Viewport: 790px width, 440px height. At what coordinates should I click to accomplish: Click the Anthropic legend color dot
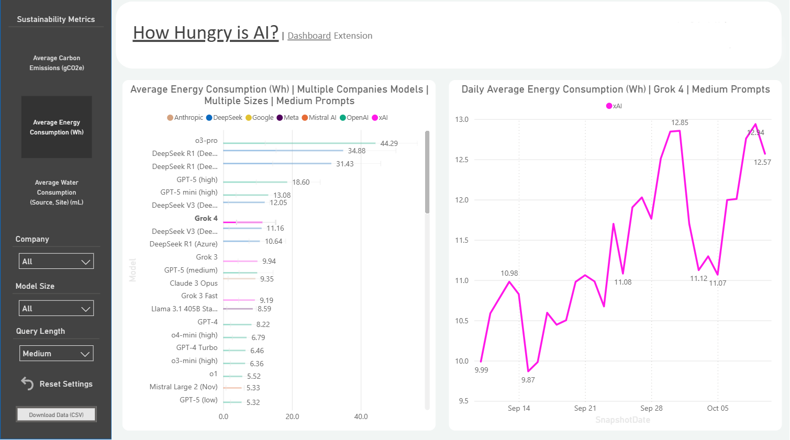(x=170, y=118)
